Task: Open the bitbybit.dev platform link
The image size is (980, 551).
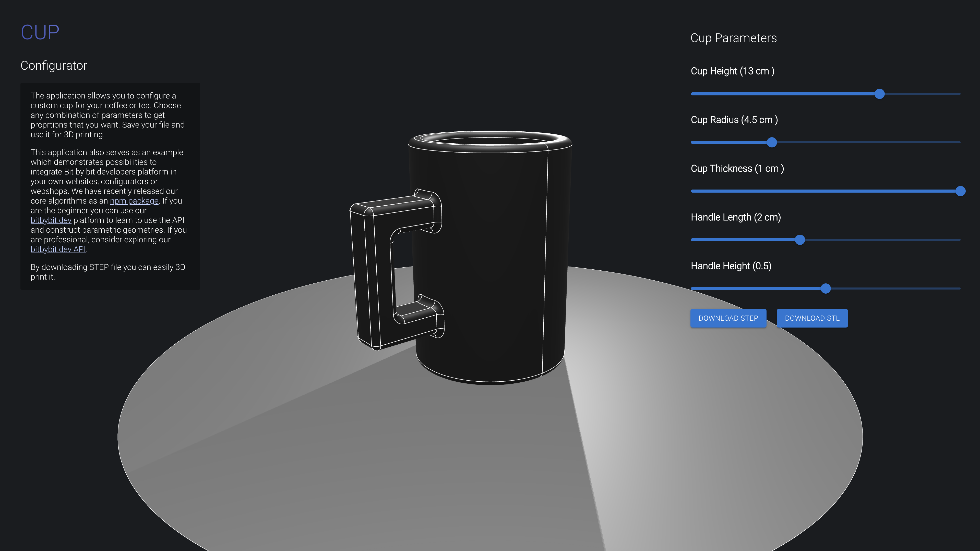Action: coord(51,220)
